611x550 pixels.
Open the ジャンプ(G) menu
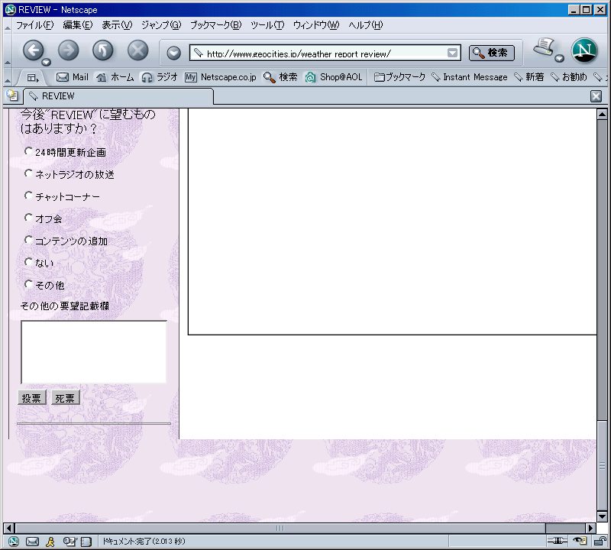pyautogui.click(x=161, y=25)
